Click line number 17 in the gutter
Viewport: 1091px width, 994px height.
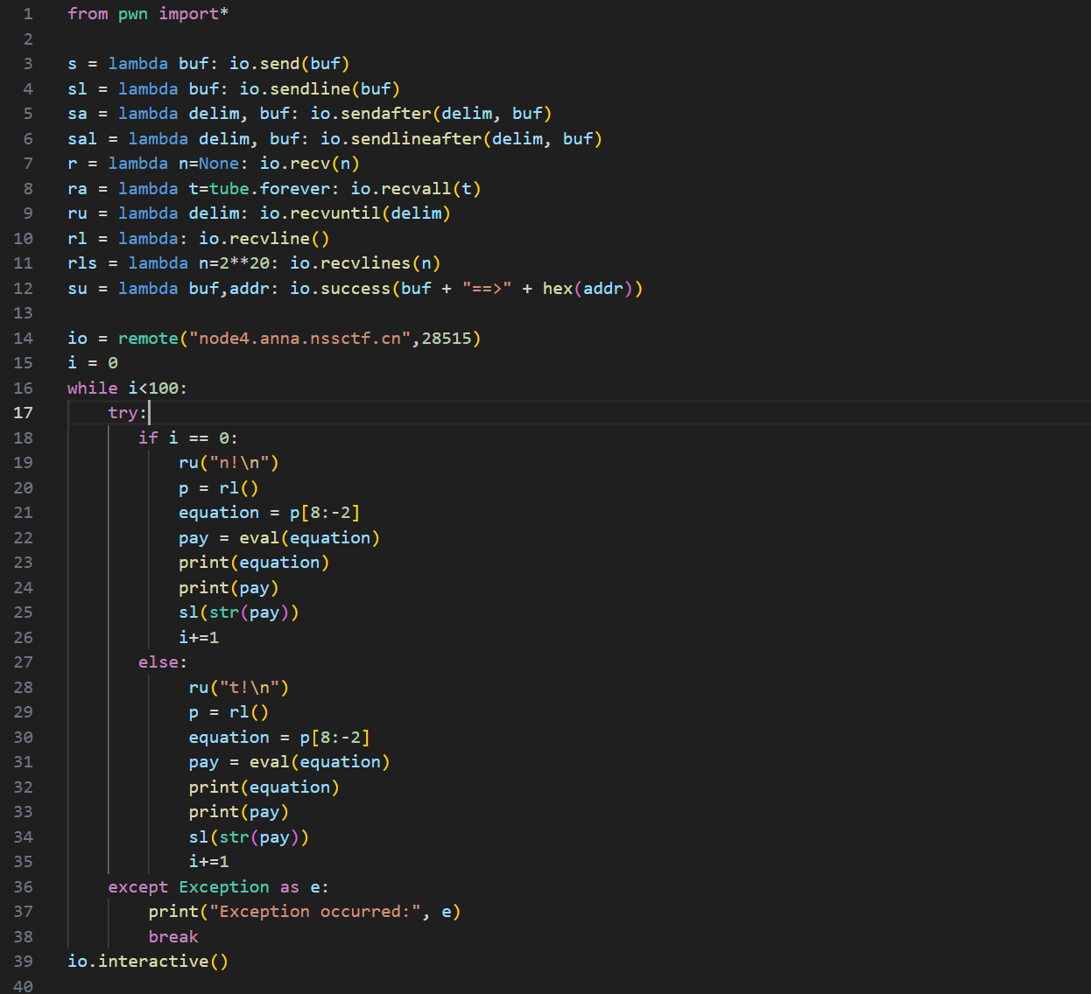pyautogui.click(x=24, y=413)
